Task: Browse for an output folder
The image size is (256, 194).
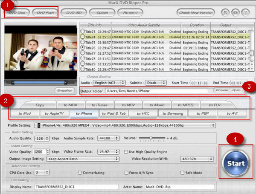Action: click(x=222, y=90)
